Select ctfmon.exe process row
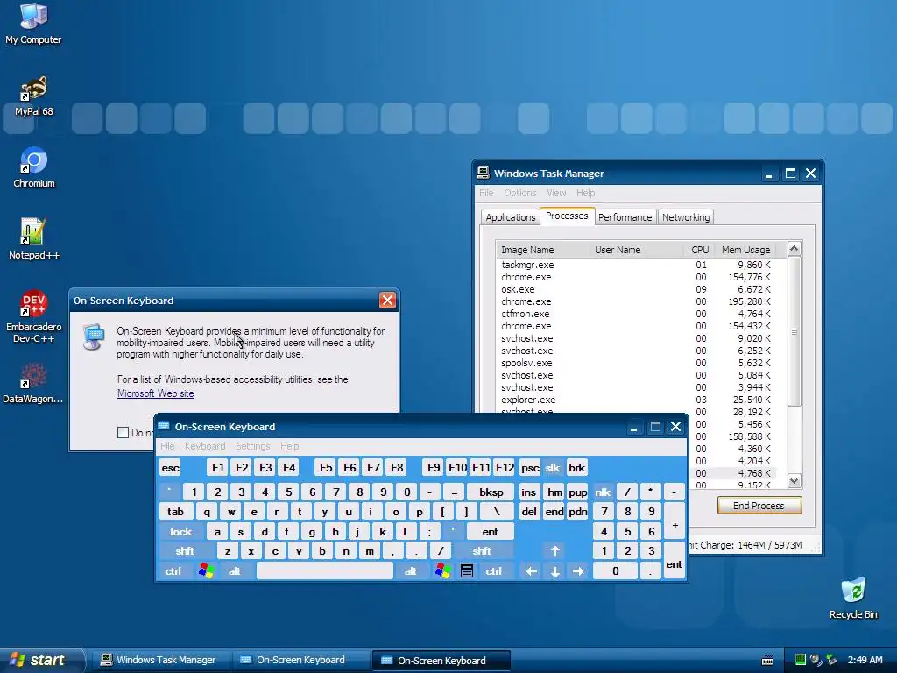Screen dimensions: 897x673 point(636,314)
